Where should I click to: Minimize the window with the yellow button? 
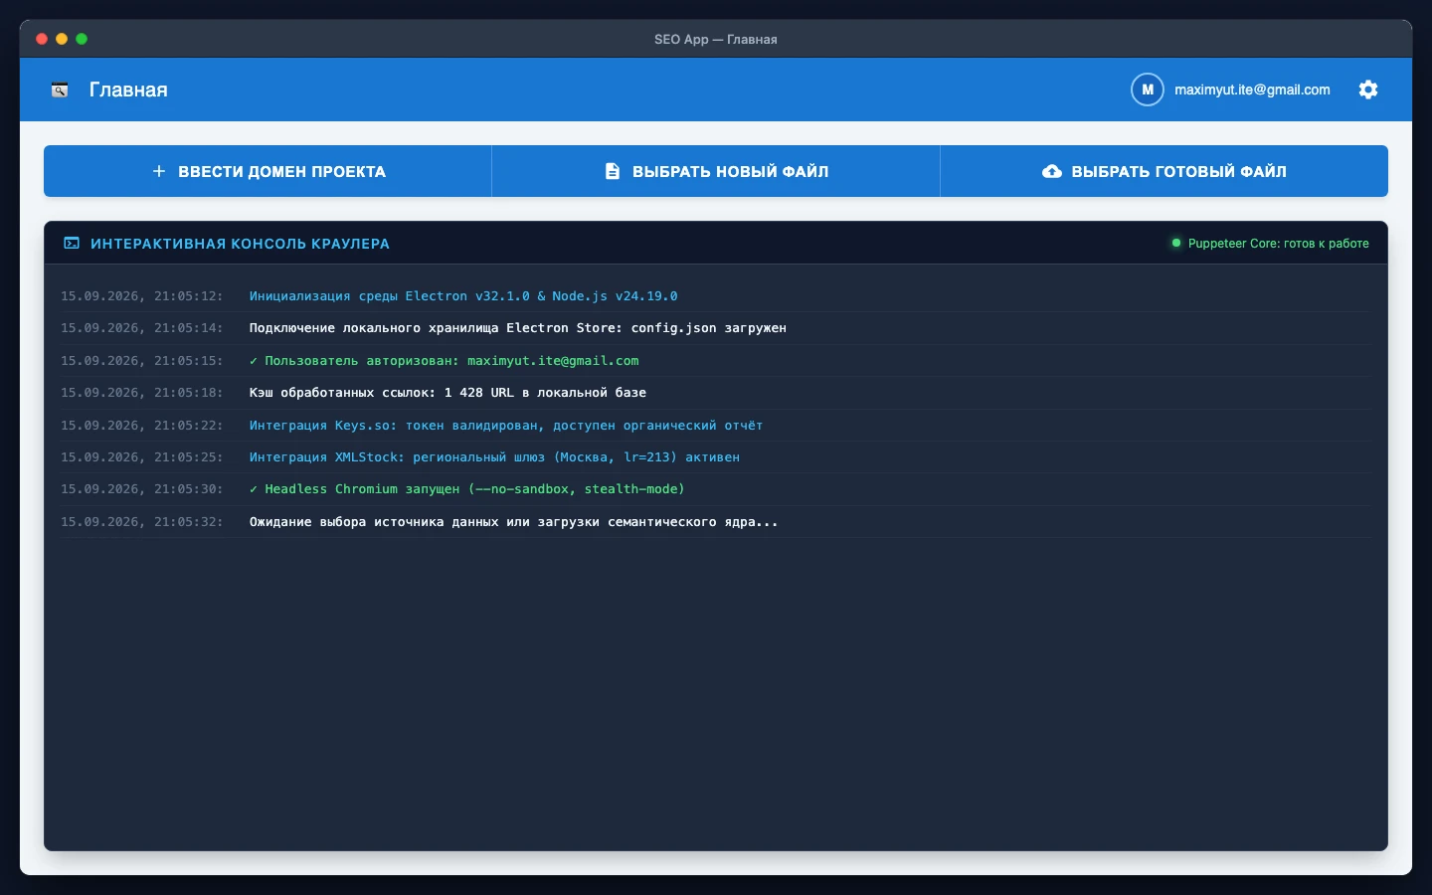click(x=62, y=39)
